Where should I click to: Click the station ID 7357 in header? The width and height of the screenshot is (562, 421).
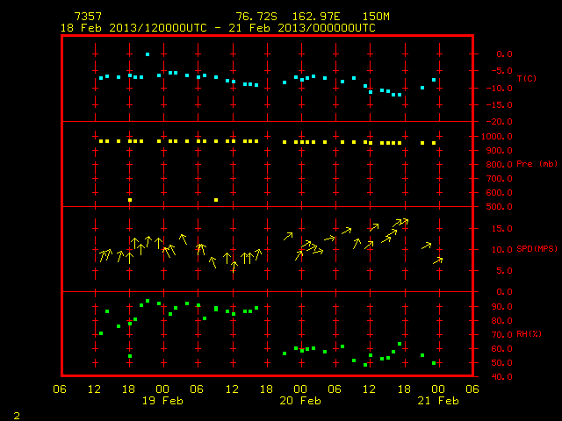click(88, 17)
